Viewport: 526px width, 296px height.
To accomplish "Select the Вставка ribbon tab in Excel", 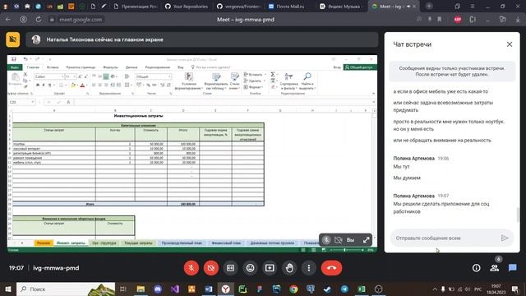I will click(53, 67).
